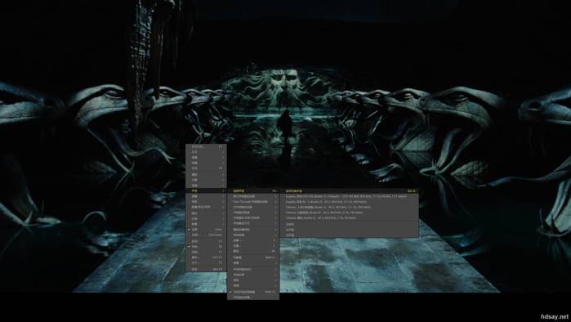This screenshot has height=322, width=571.
Task: Open the menu item with Ctrl+F1 shortcut
Action: coord(206,257)
